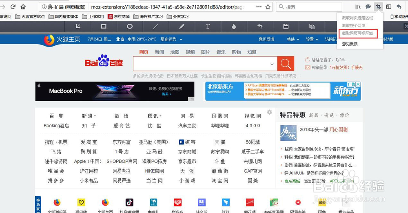Click the orange magnifier search button
The image size is (408, 213).
(286, 64)
